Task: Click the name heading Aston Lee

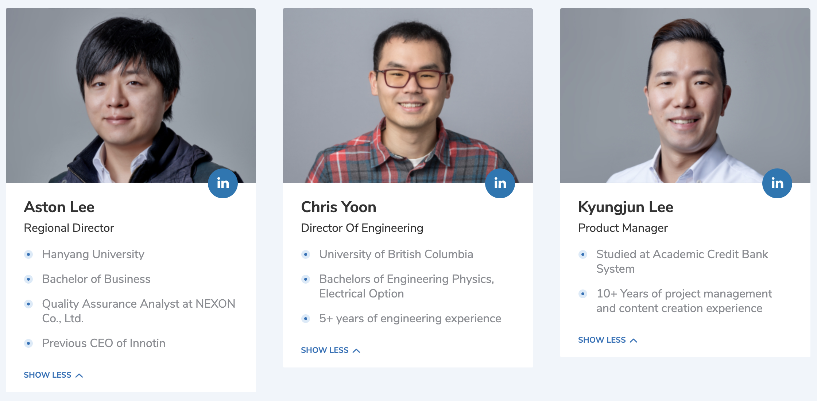Action: coord(59,207)
